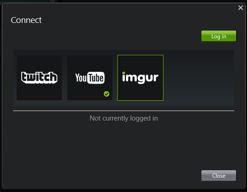This screenshot has height=192, width=247.
Task: Click the Tube badge in YouTube logo
Action: tap(96, 78)
